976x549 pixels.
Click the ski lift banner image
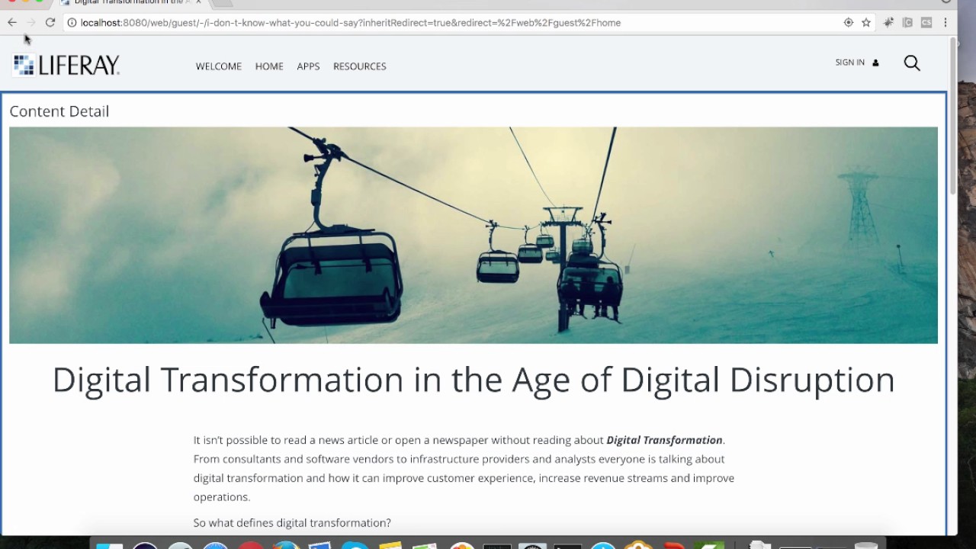(474, 235)
